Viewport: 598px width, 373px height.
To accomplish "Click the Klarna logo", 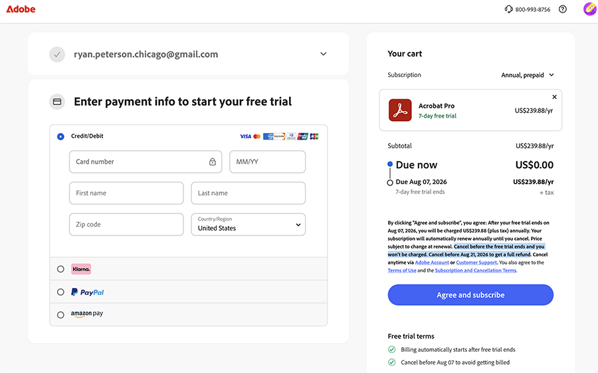I will [x=81, y=269].
